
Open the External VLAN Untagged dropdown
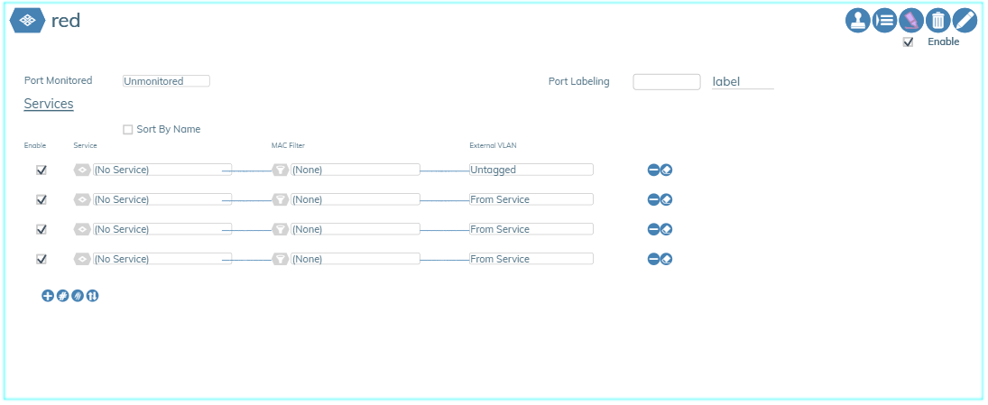(531, 170)
